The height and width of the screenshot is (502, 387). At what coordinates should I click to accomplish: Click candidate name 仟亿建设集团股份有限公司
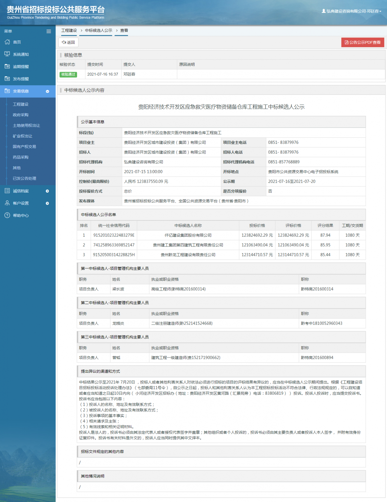point(188,235)
